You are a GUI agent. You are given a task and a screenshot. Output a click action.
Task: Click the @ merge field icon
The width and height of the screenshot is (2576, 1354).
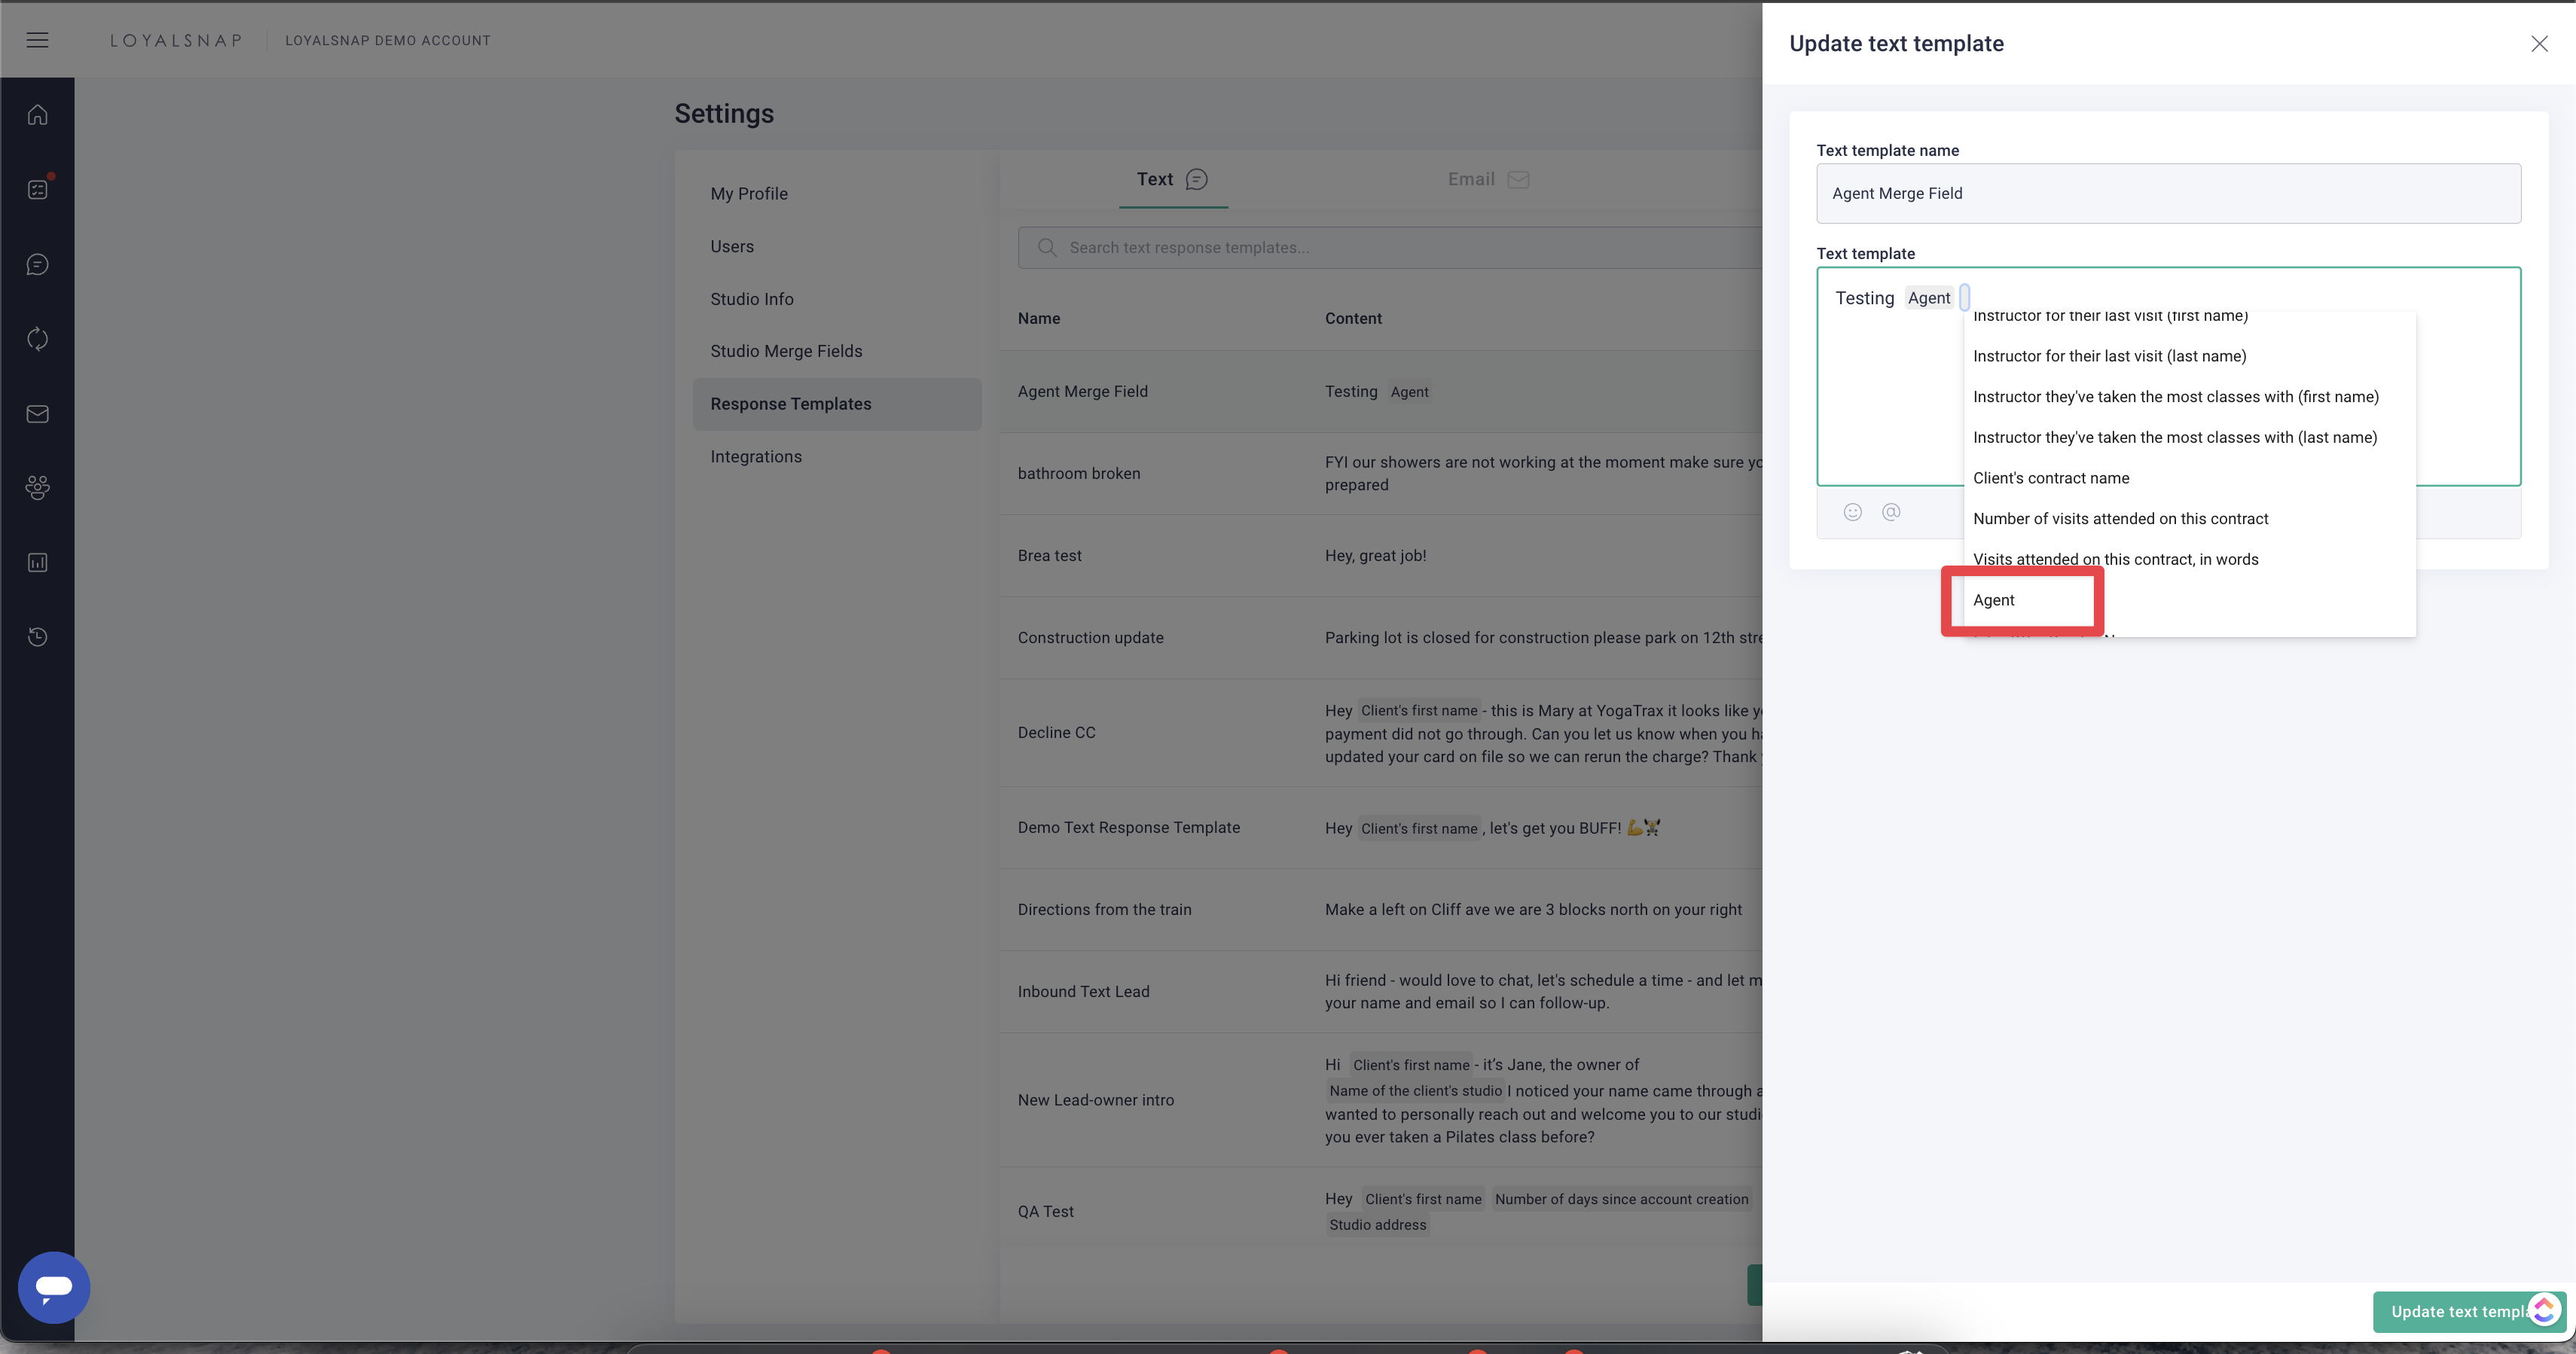click(x=1890, y=512)
